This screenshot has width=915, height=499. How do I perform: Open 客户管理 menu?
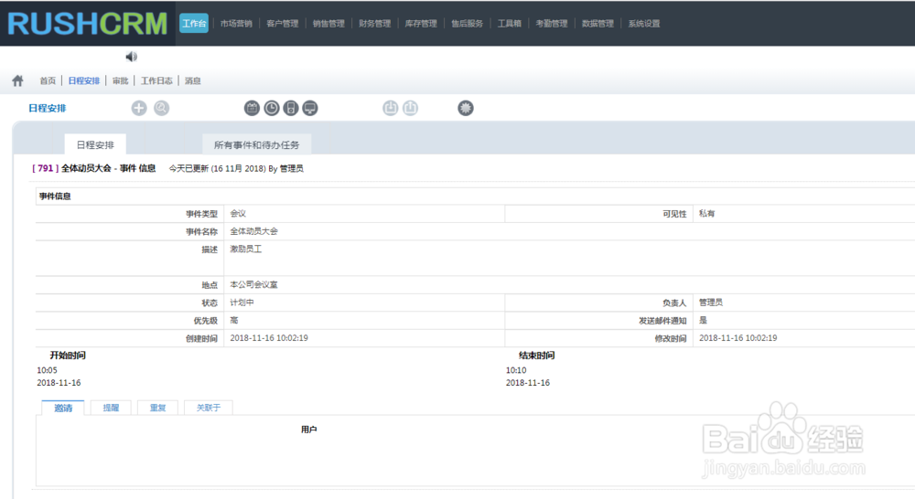click(283, 24)
